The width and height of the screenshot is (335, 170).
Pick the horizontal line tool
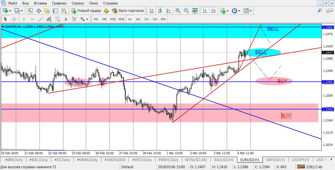click(33, 19)
